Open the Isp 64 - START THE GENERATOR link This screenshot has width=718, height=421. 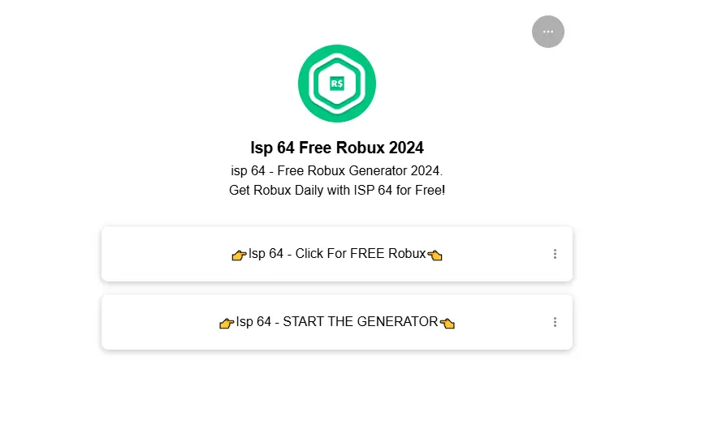pos(336,322)
